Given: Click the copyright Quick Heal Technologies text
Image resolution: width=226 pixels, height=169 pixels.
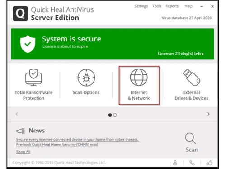Looking at the screenshot, I should tap(59, 163).
